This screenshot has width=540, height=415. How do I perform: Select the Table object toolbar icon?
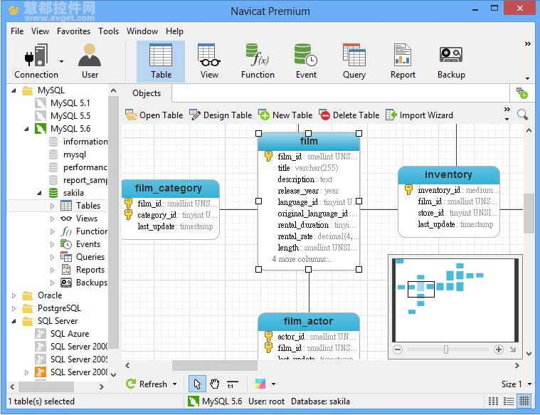pos(161,61)
